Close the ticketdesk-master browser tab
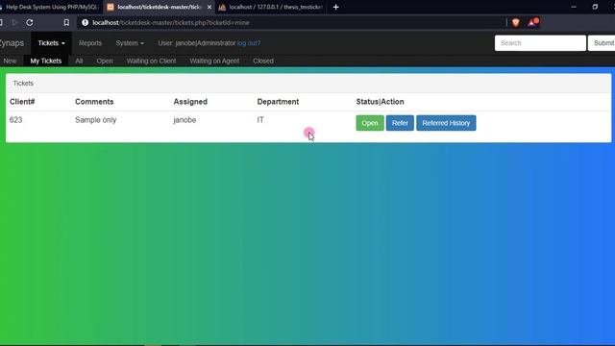 [209, 7]
